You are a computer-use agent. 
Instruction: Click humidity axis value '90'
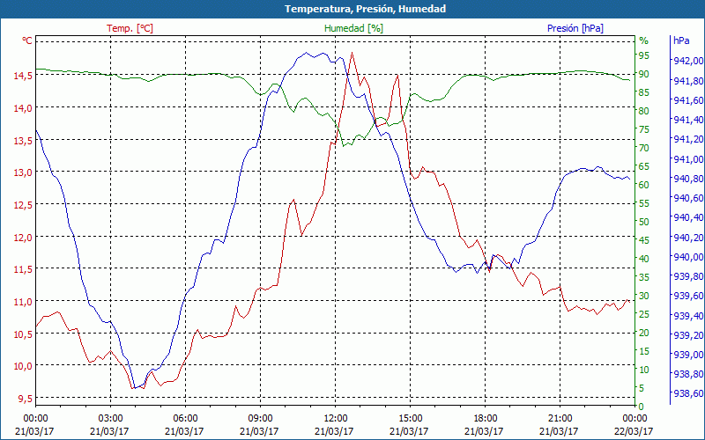coord(644,74)
